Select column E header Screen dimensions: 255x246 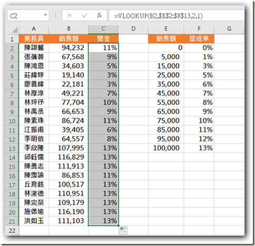point(166,29)
